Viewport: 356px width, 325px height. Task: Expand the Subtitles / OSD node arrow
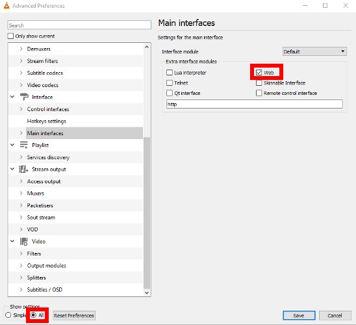[21, 289]
